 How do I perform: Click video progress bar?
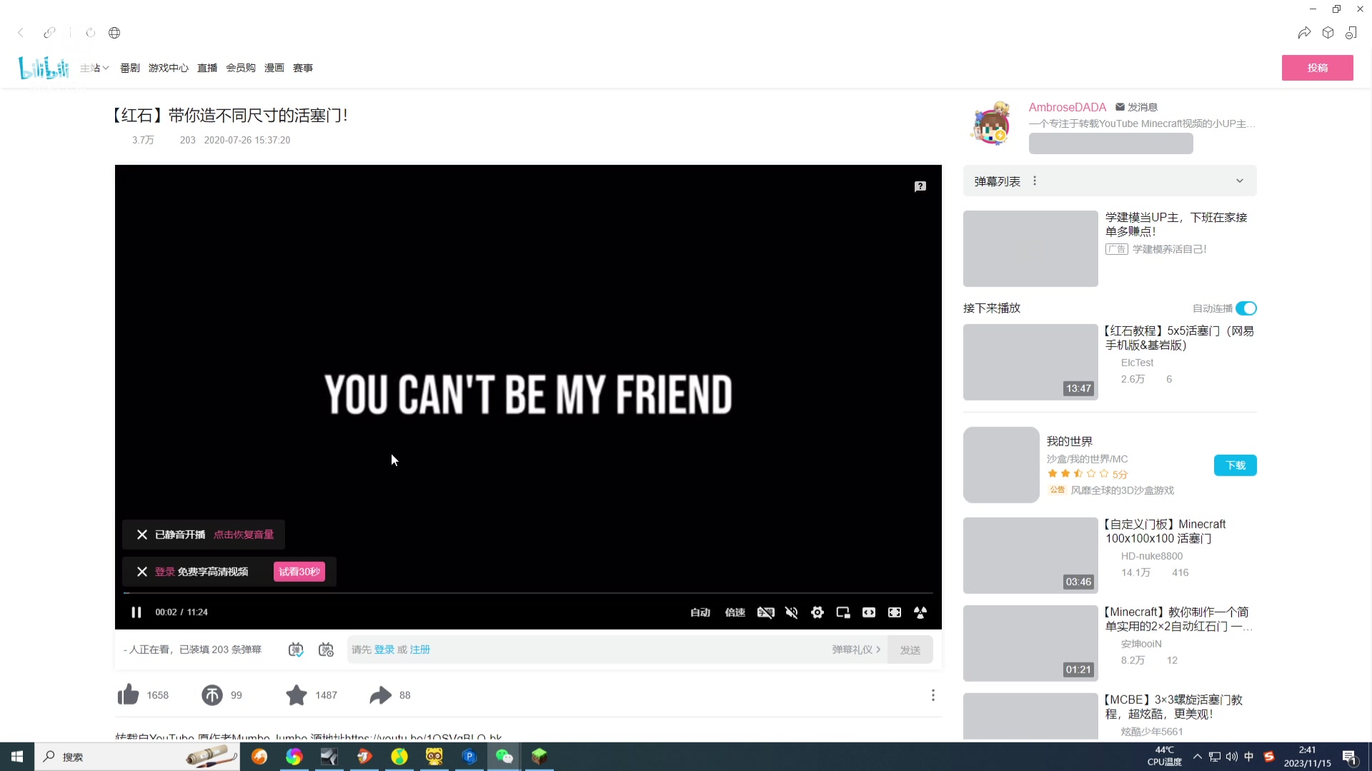pos(527,593)
